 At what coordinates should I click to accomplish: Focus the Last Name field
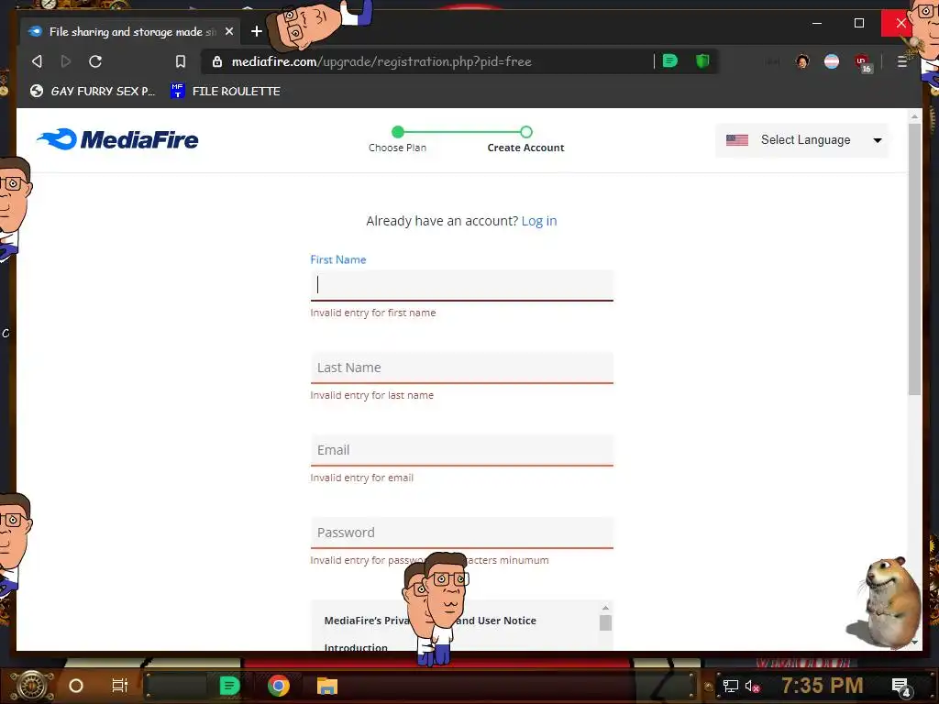(x=462, y=368)
